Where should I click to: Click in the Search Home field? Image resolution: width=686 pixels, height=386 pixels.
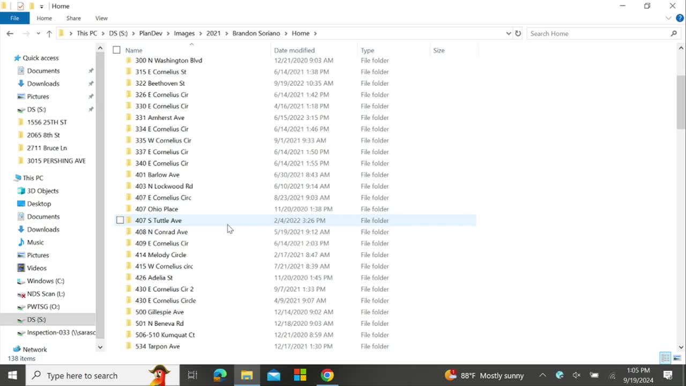598,33
